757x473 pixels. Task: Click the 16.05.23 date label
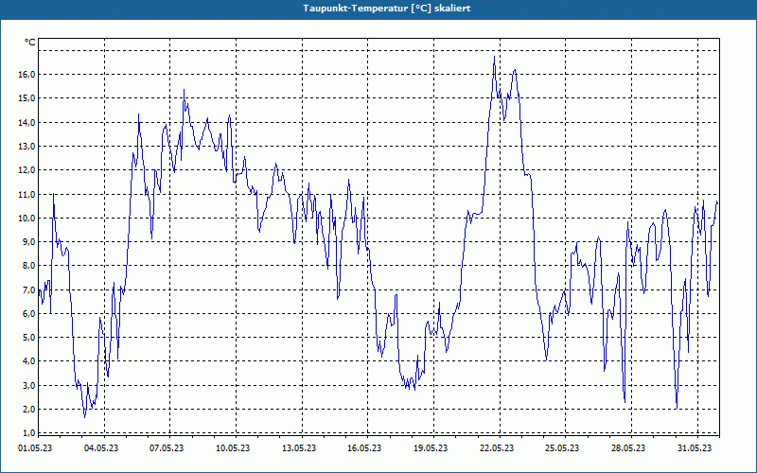click(364, 448)
